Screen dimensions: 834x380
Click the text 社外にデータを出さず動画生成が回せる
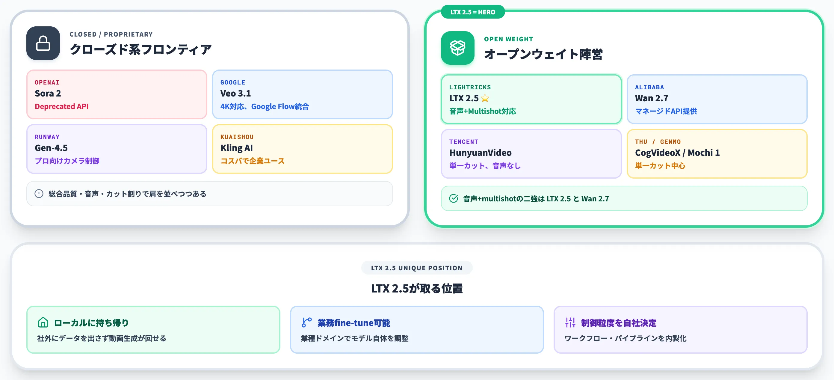[102, 338]
